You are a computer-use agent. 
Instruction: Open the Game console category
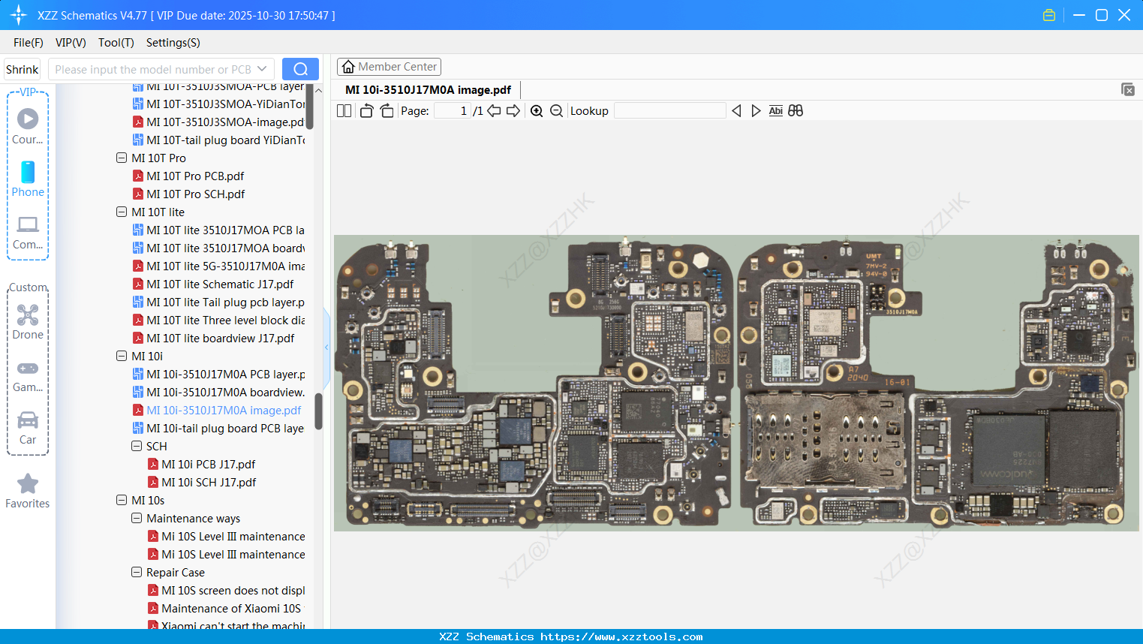(28, 374)
